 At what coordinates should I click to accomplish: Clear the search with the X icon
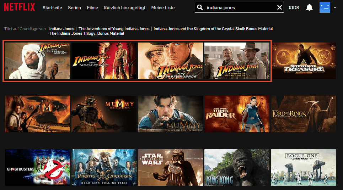tap(279, 7)
